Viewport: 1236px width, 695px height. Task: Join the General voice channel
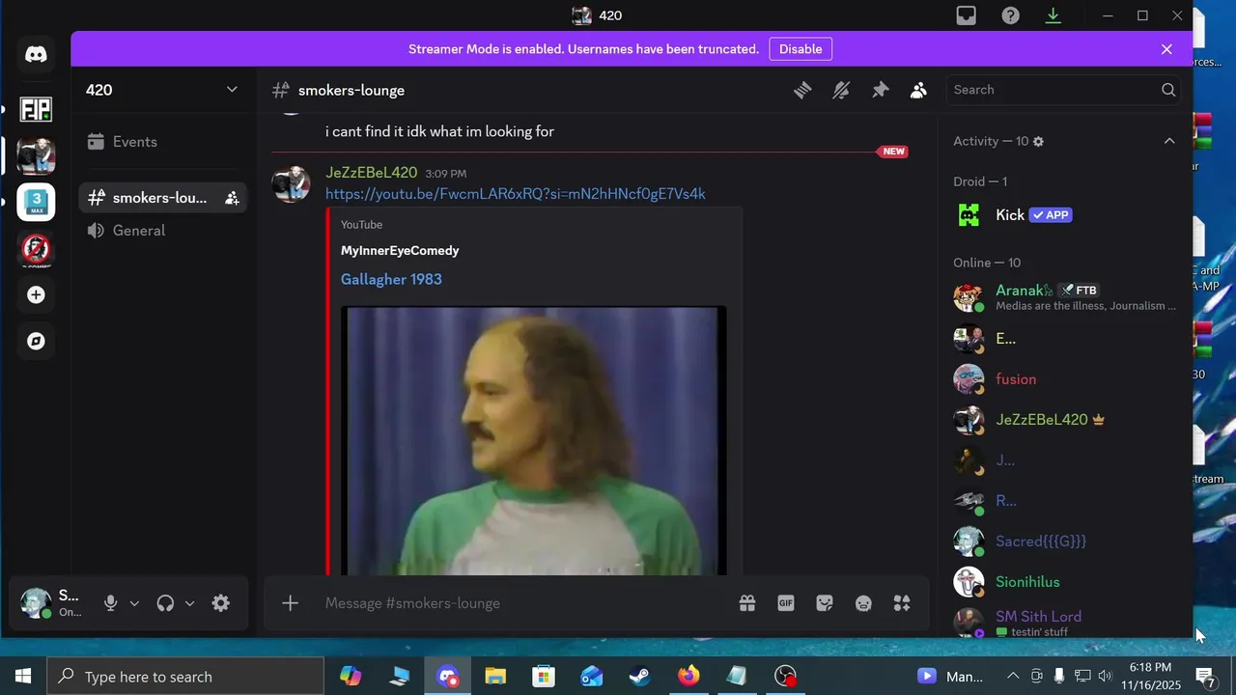162,231
